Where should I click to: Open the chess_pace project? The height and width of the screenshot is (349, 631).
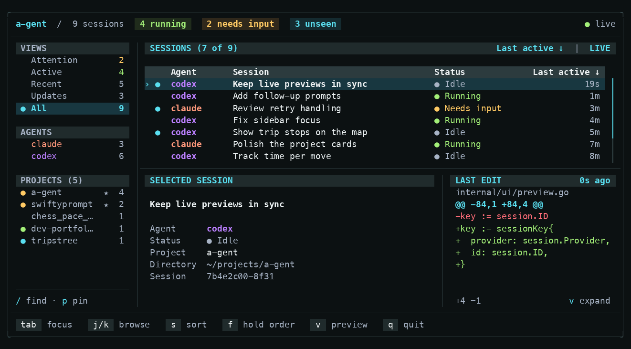point(73,217)
